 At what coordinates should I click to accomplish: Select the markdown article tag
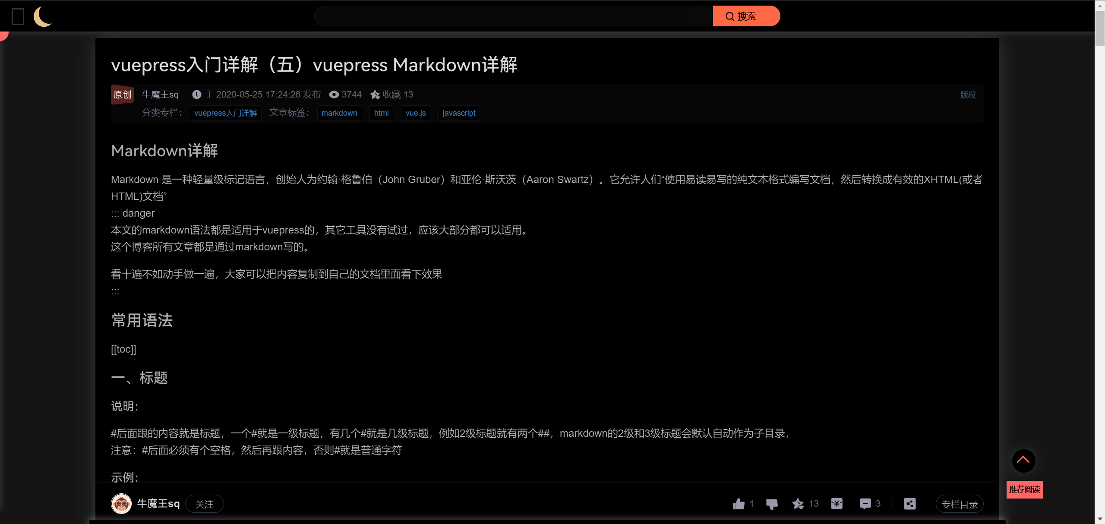click(339, 113)
